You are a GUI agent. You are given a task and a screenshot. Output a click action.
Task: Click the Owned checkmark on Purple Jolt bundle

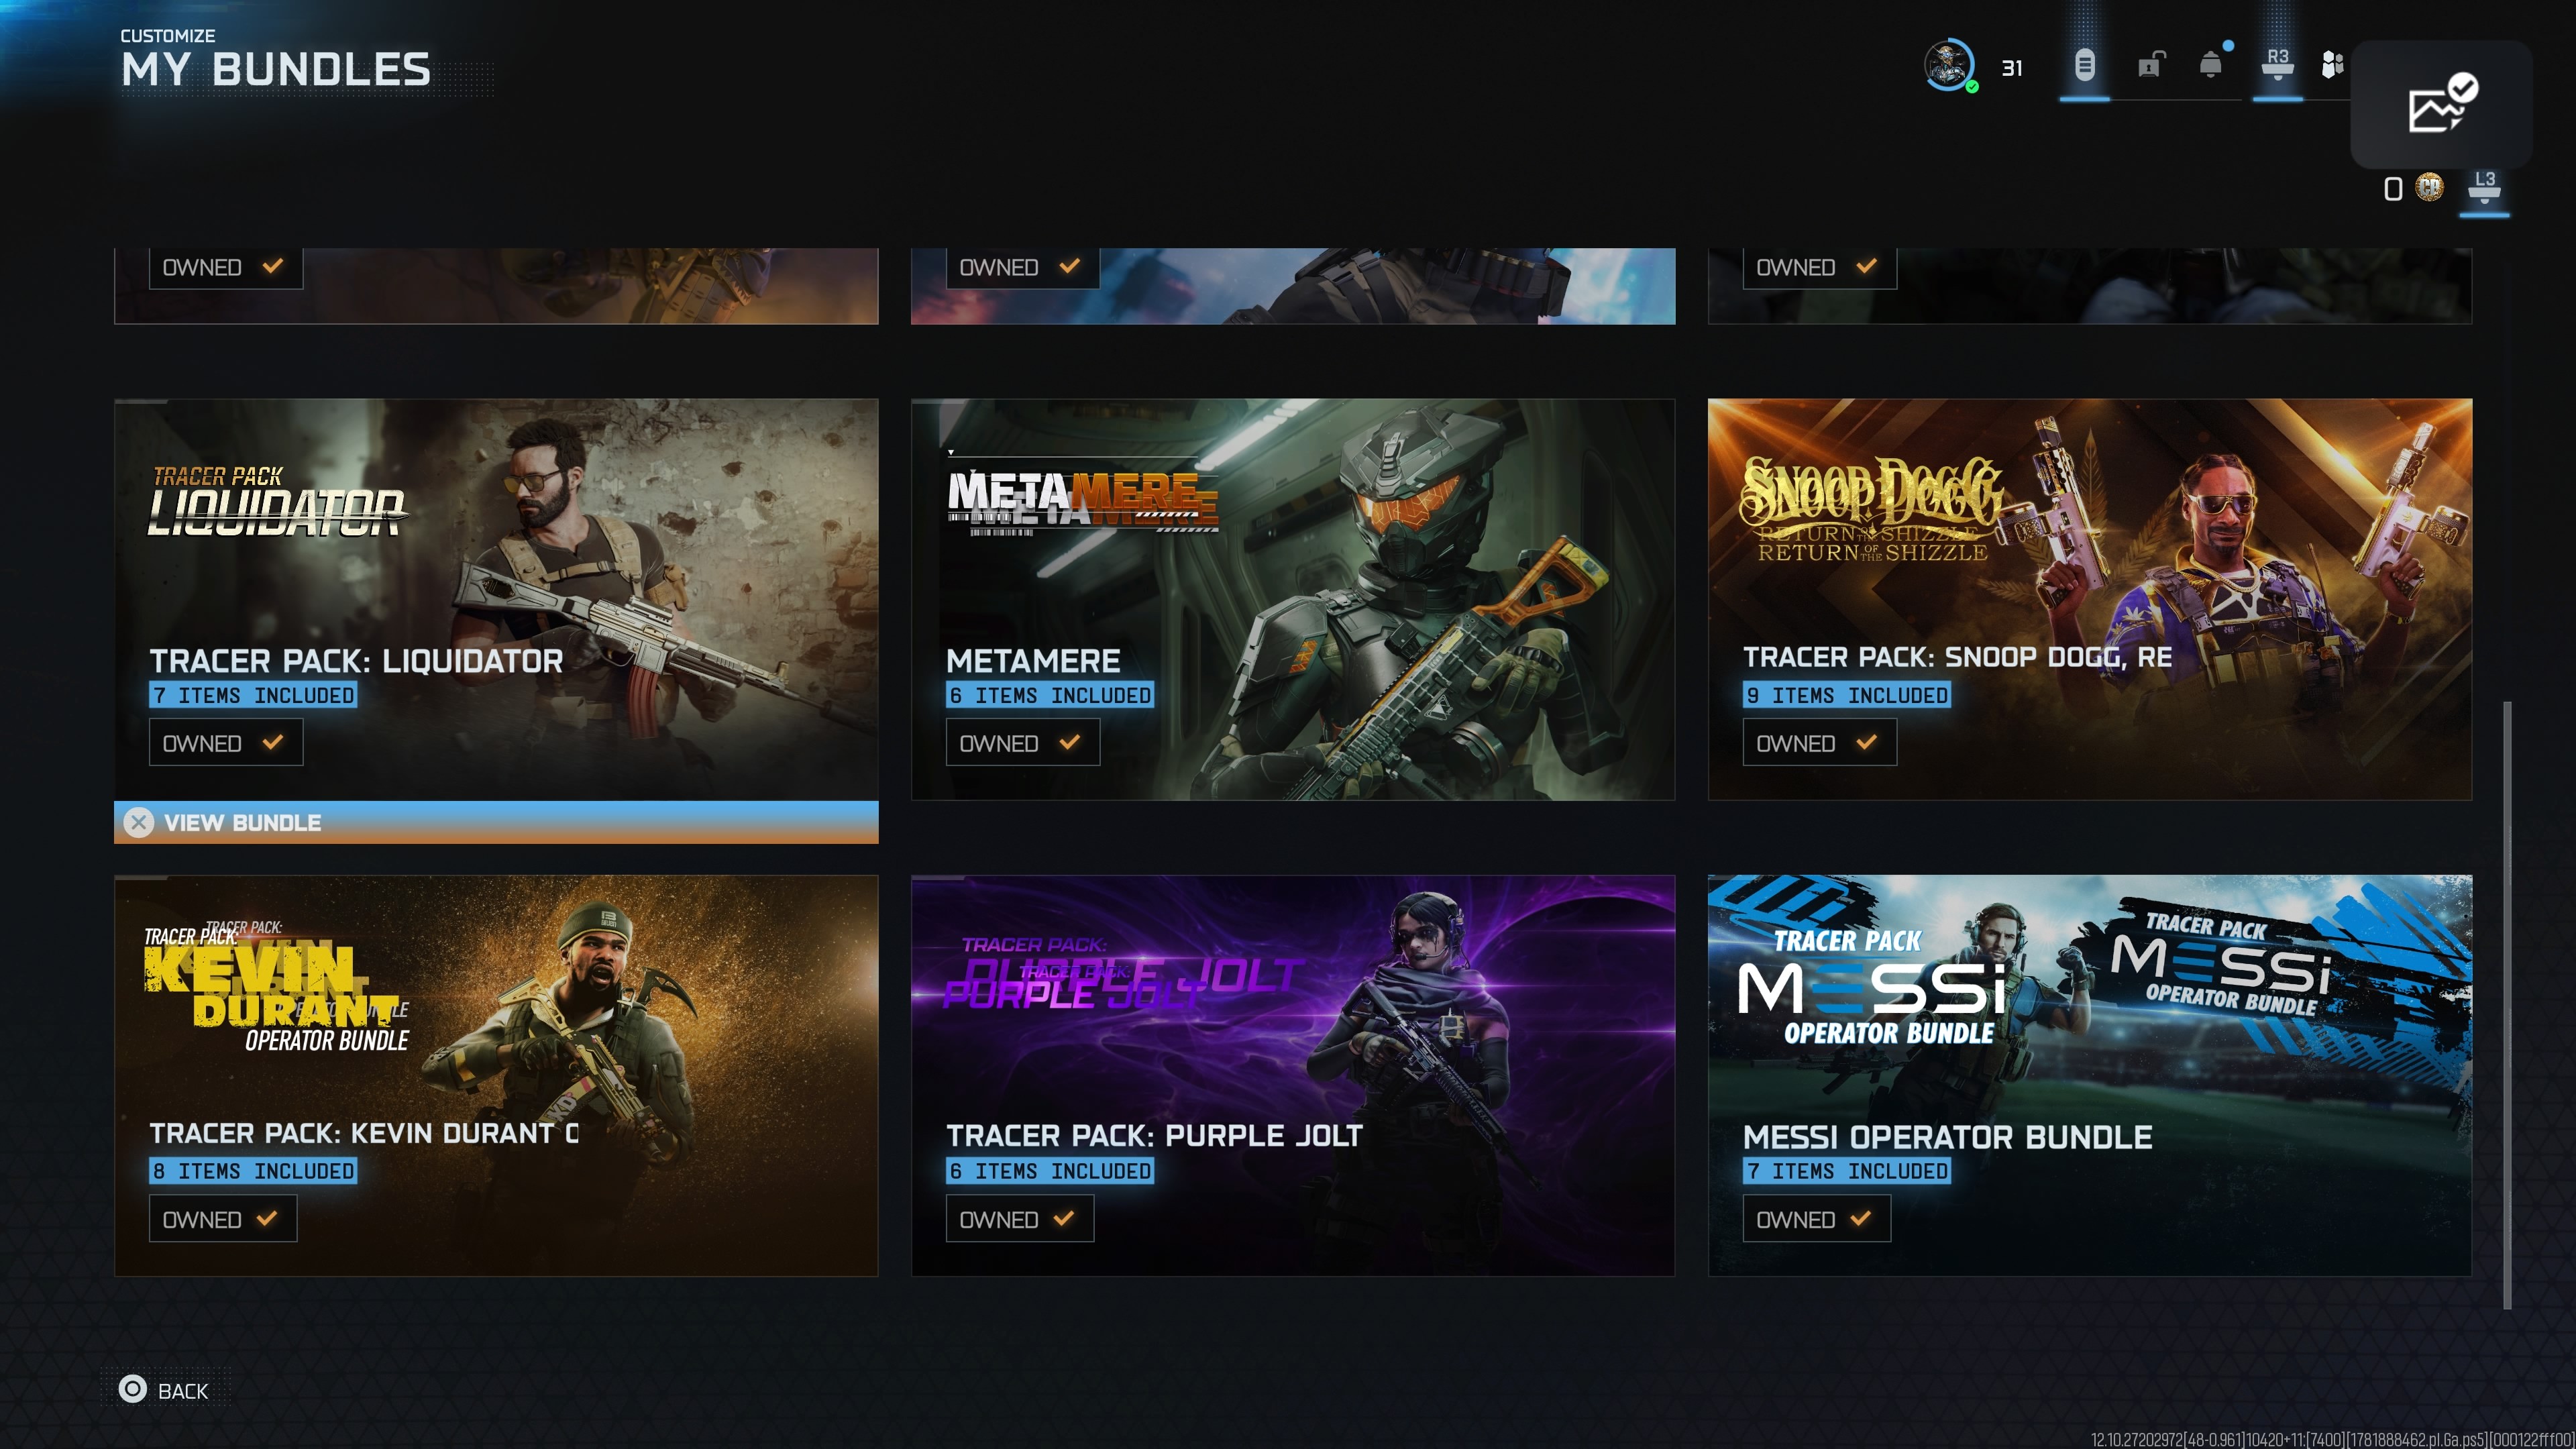(x=1064, y=1218)
